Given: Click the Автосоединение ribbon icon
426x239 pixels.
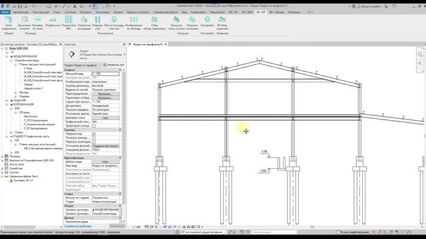Looking at the screenshot, I should (9, 19).
